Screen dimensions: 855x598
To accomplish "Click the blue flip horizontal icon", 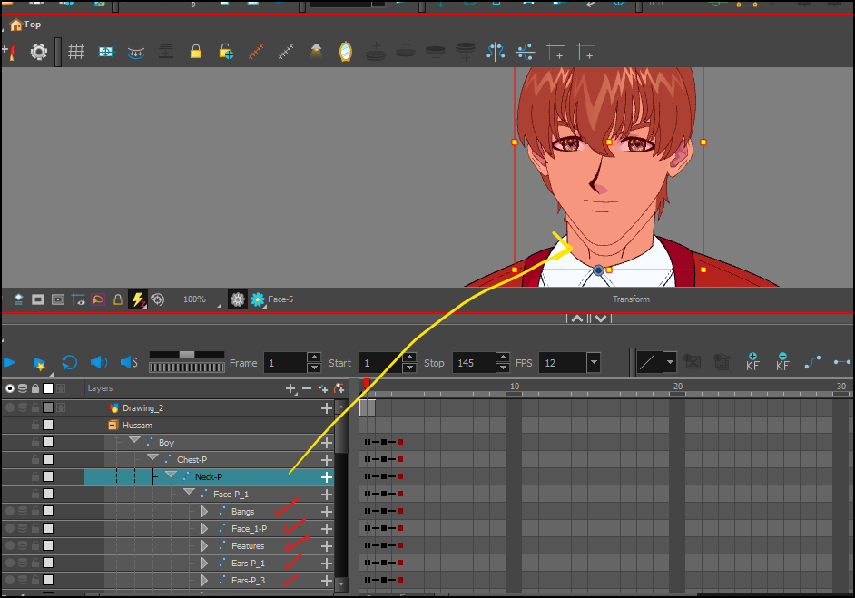I will [x=496, y=53].
